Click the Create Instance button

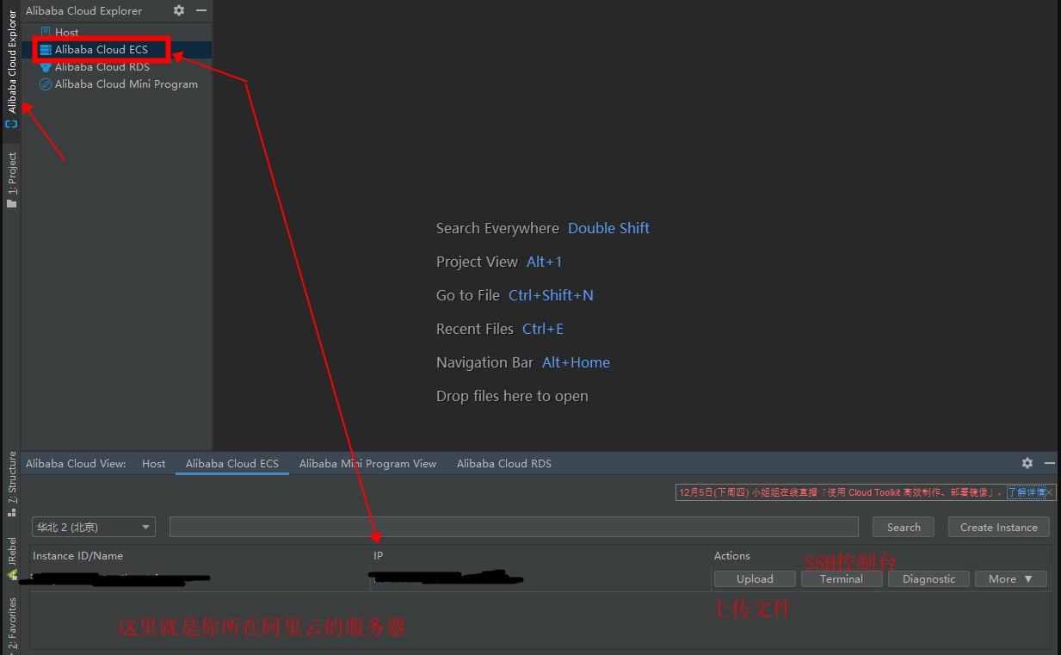pyautogui.click(x=998, y=527)
